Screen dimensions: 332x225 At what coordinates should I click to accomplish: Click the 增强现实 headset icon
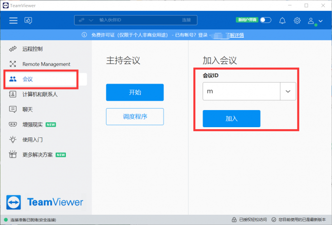click(13, 124)
